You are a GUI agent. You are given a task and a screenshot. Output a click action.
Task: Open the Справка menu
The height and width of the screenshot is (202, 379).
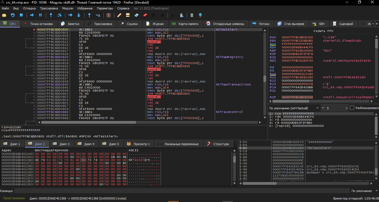click(123, 8)
